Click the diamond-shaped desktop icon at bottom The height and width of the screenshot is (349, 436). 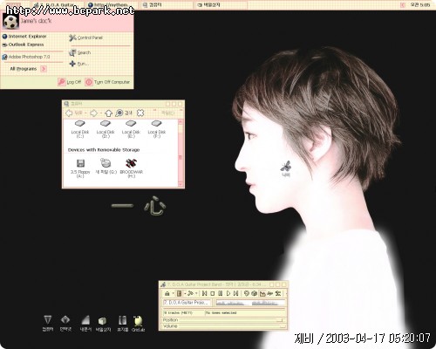[x=65, y=324]
